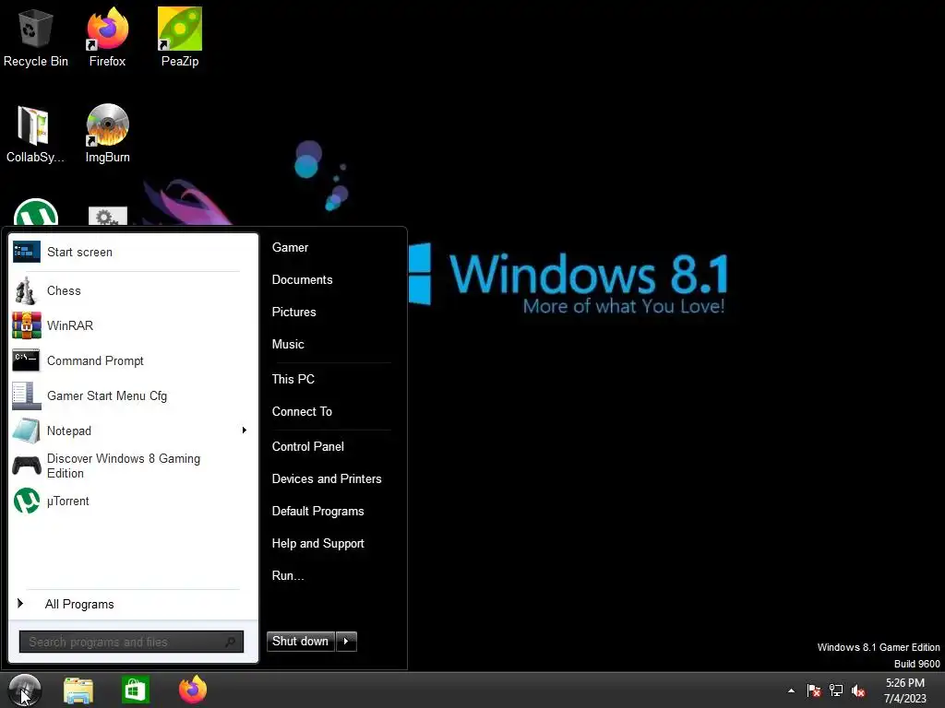Open Documents from Start menu
Image resolution: width=945 pixels, height=708 pixels.
point(302,280)
